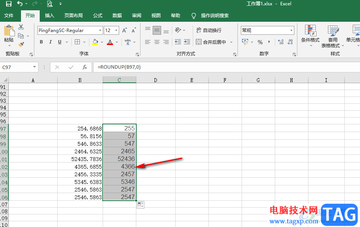Open underline style dropdown arrow
The image size is (360, 227).
67,42
